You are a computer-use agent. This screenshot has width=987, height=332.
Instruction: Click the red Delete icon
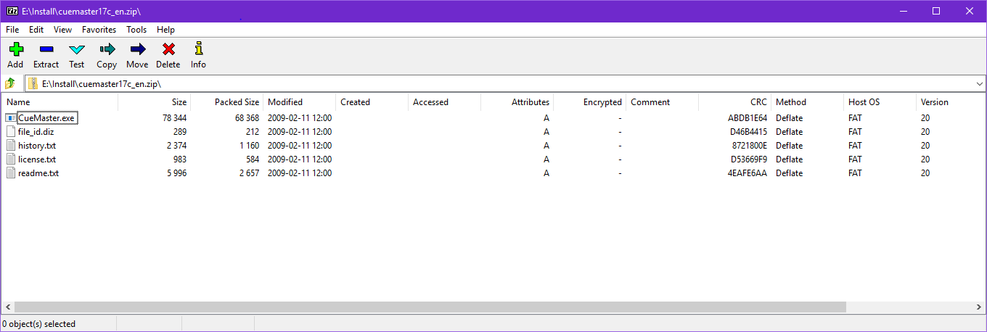pos(168,49)
